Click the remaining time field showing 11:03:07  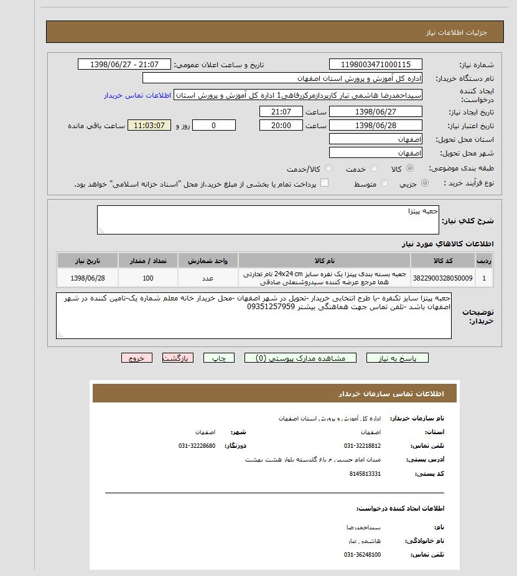pos(149,125)
